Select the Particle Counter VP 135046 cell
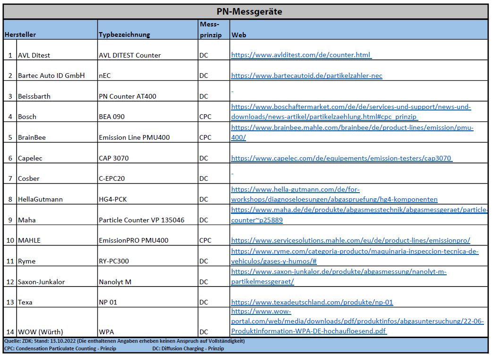Screen dimensions: 493x356 click(x=148, y=215)
